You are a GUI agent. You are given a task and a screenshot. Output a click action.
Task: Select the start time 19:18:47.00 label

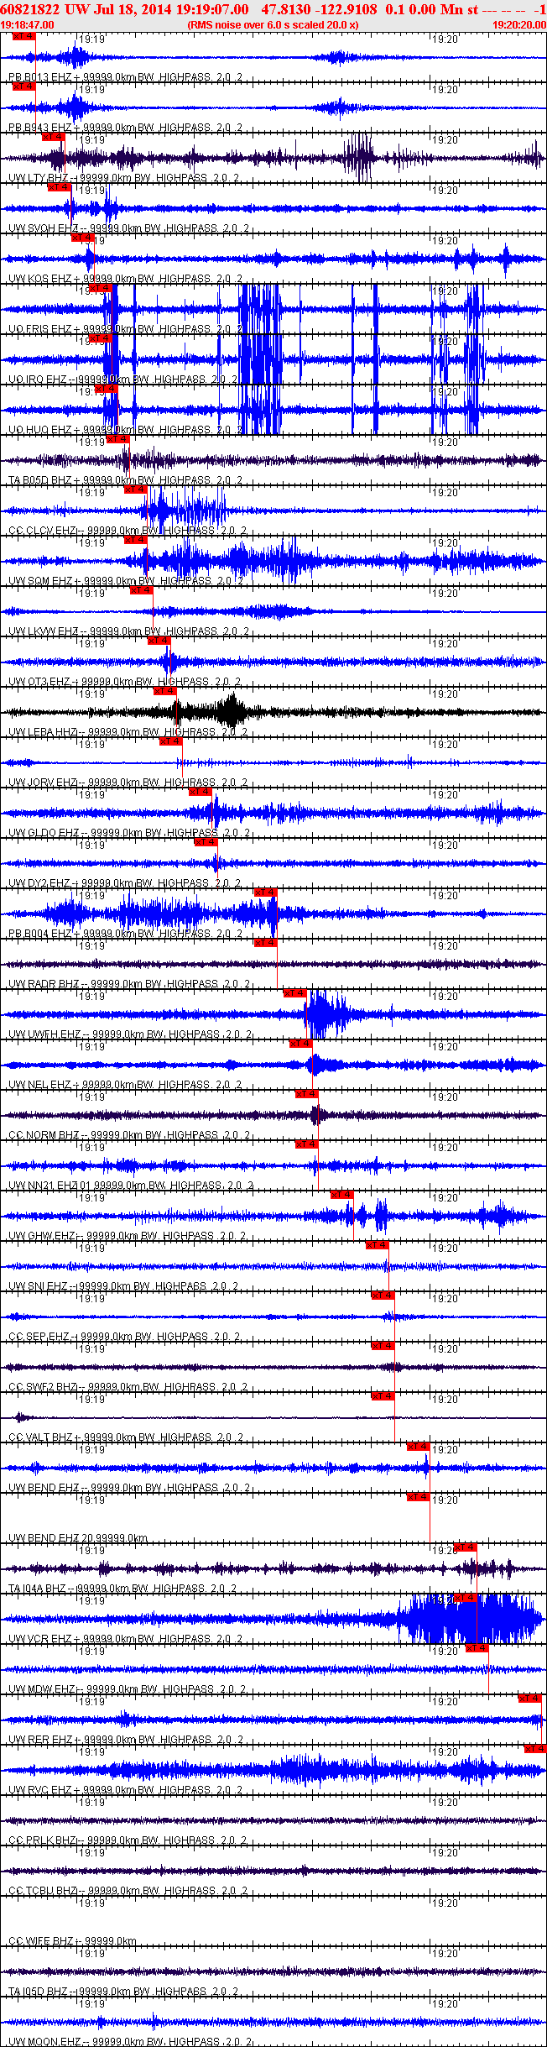click(28, 25)
